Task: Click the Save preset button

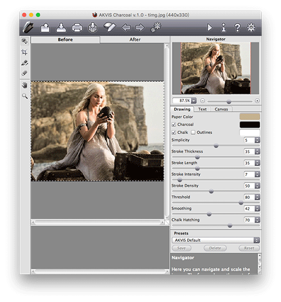Action: [182, 248]
